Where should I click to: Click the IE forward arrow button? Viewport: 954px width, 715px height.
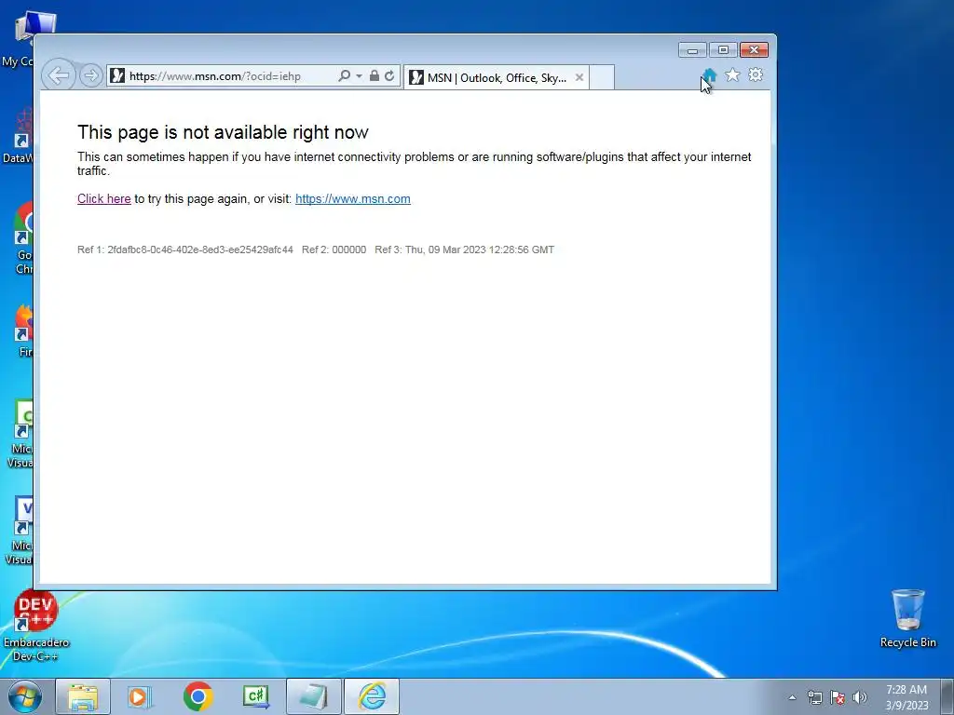(90, 75)
